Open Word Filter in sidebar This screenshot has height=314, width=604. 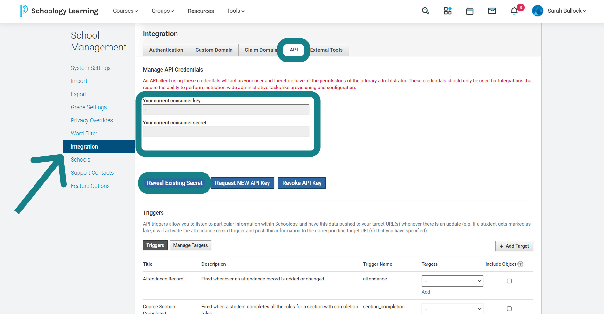point(84,134)
